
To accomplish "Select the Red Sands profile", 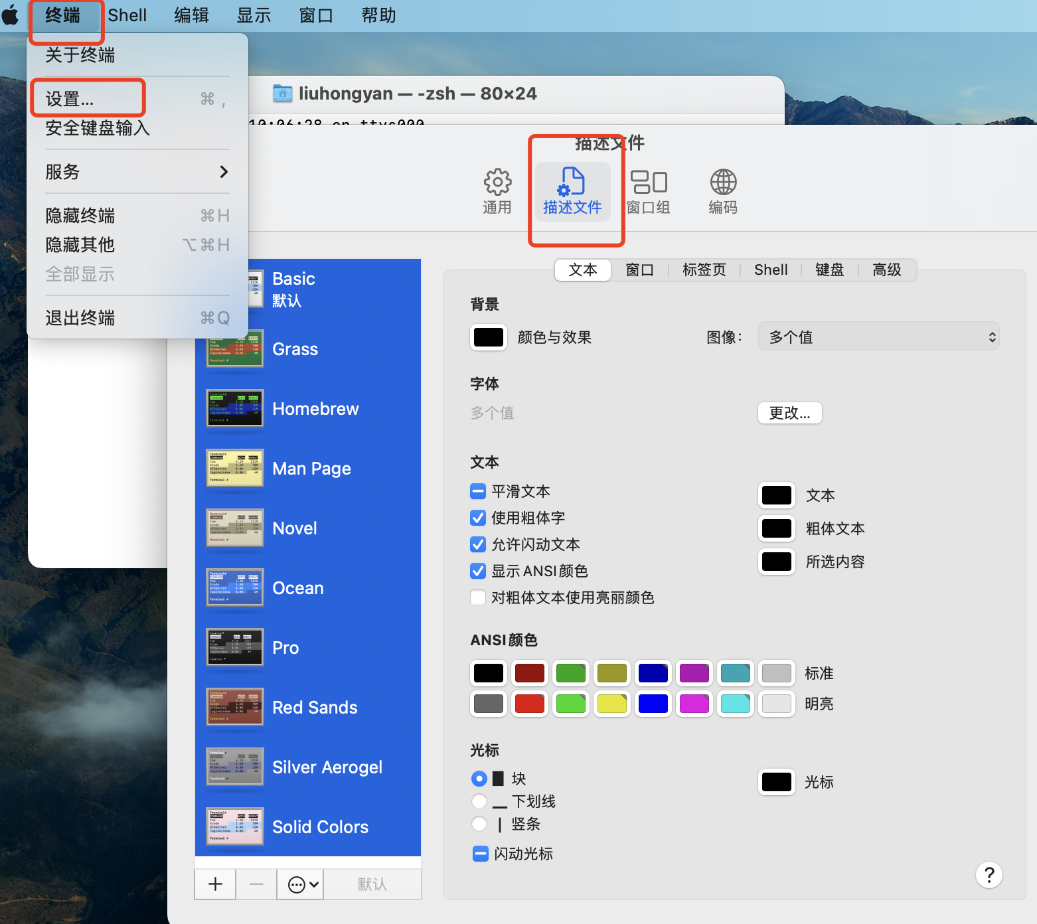I will [x=308, y=707].
